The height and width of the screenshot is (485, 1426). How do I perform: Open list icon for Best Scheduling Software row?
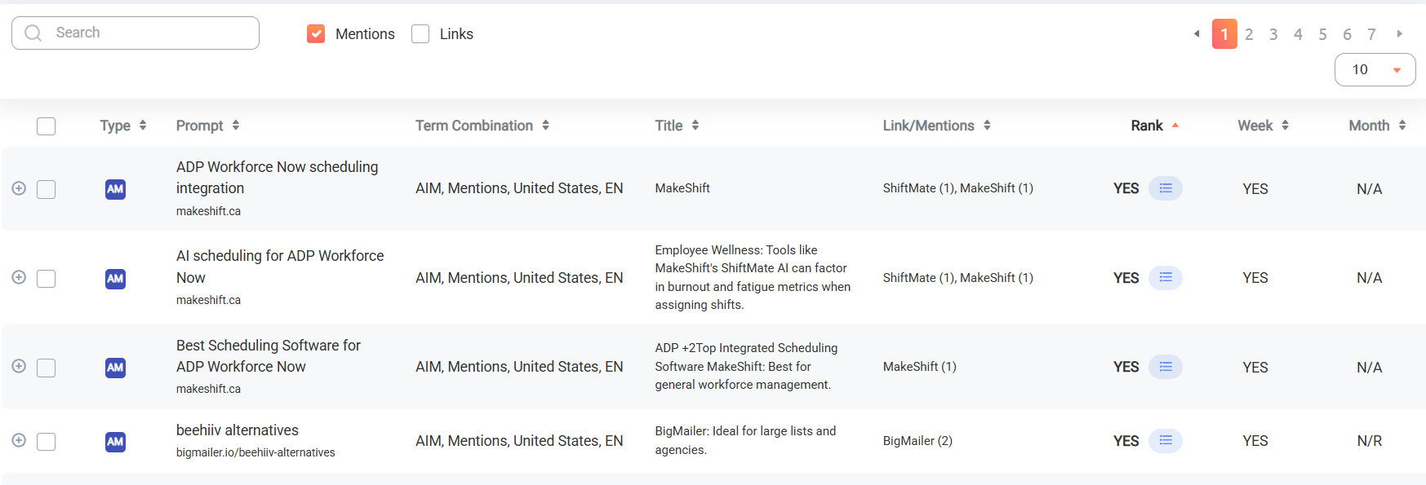(x=1165, y=367)
